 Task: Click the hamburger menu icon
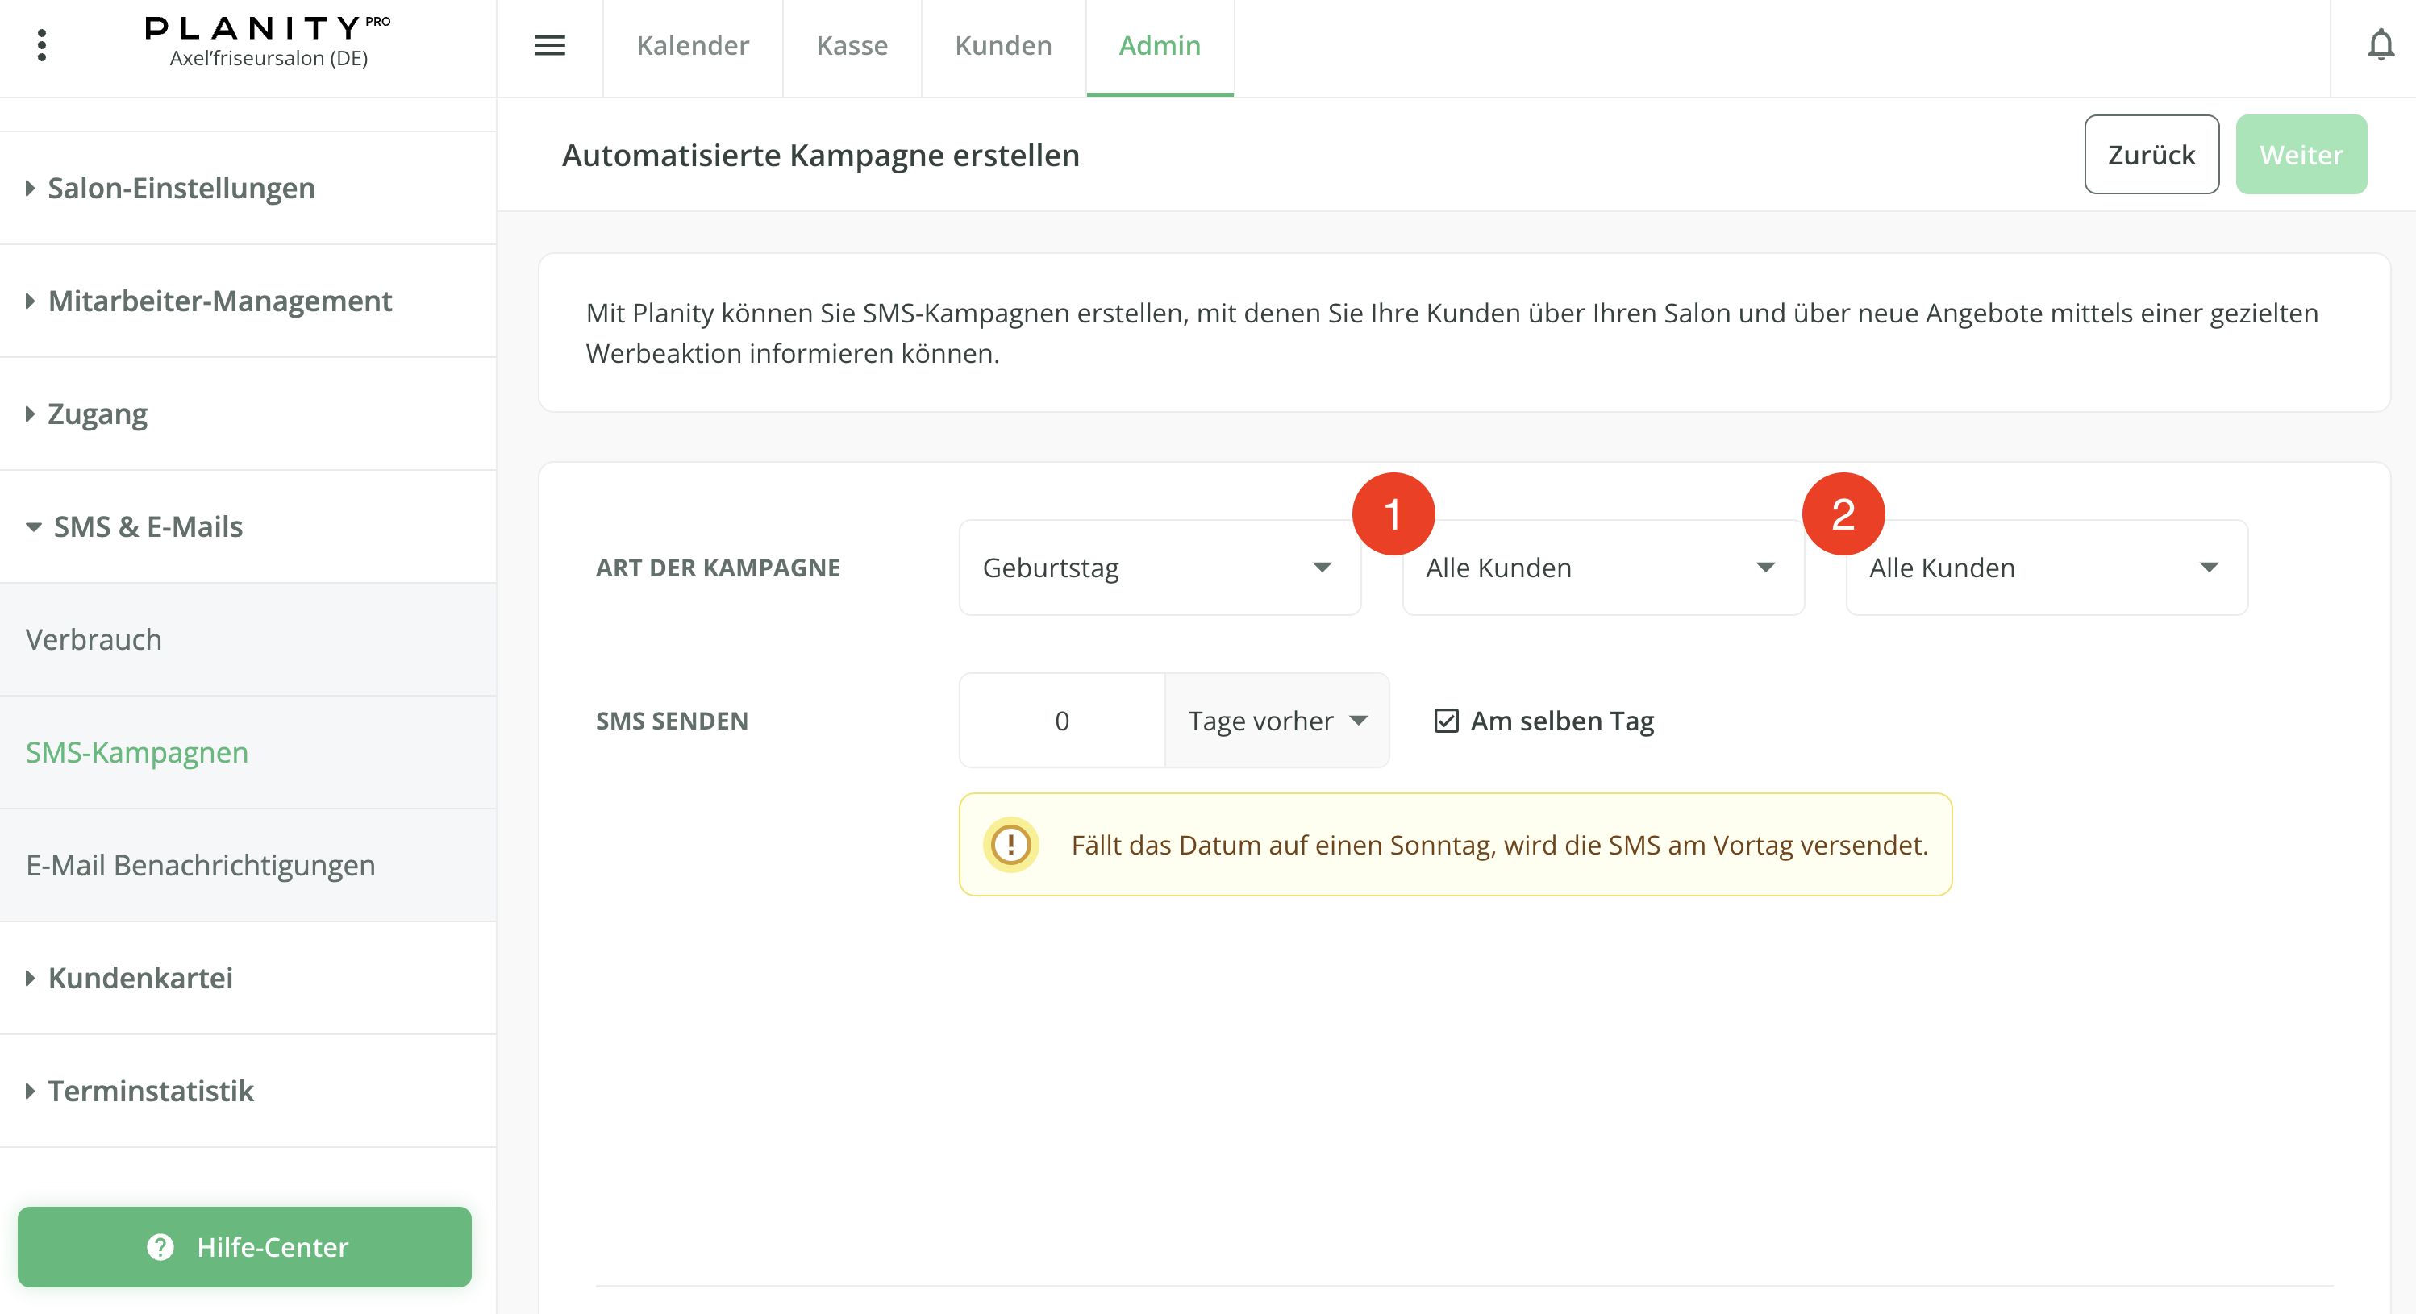click(x=550, y=45)
